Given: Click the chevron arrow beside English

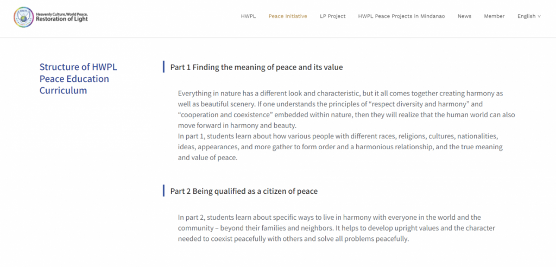Looking at the screenshot, I should coord(539,17).
